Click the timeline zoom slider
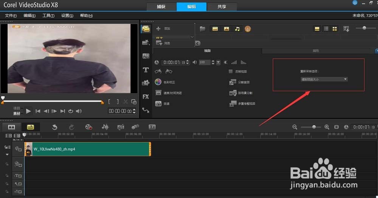378x198 pixels. (314, 127)
